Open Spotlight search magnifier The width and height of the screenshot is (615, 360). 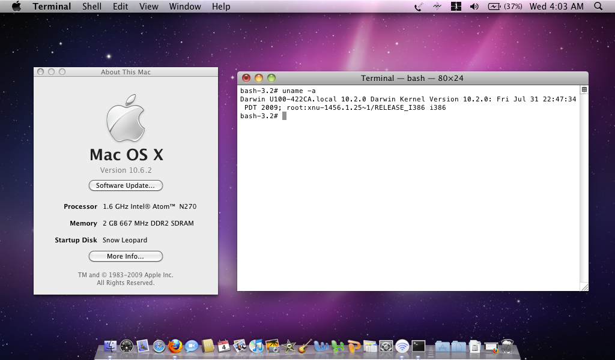tap(598, 6)
